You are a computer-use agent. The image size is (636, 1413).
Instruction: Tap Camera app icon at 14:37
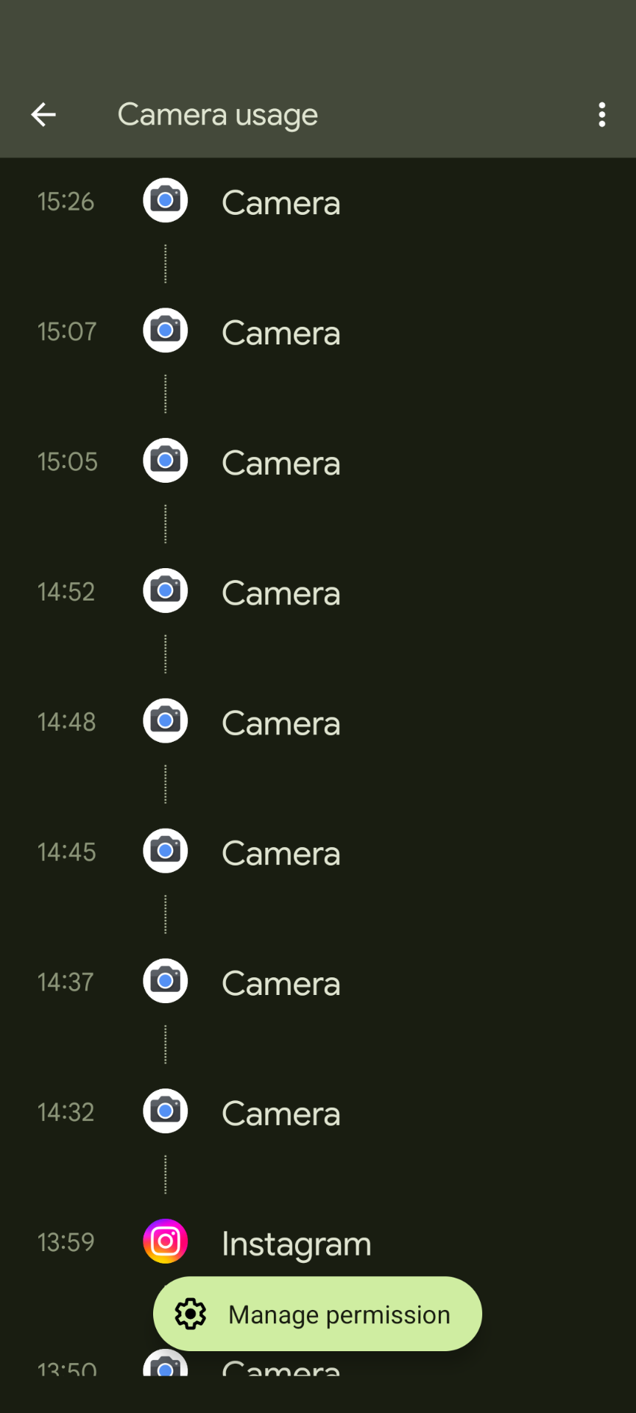166,982
